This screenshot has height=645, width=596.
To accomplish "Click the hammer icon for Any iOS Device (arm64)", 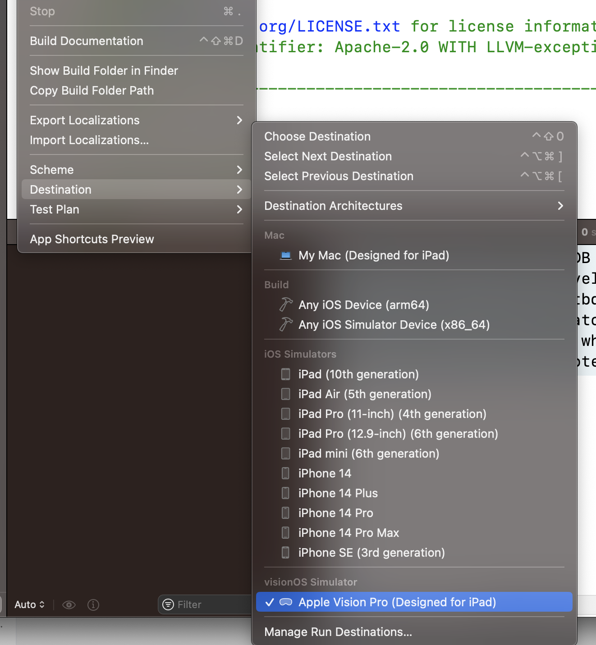I will 286,305.
